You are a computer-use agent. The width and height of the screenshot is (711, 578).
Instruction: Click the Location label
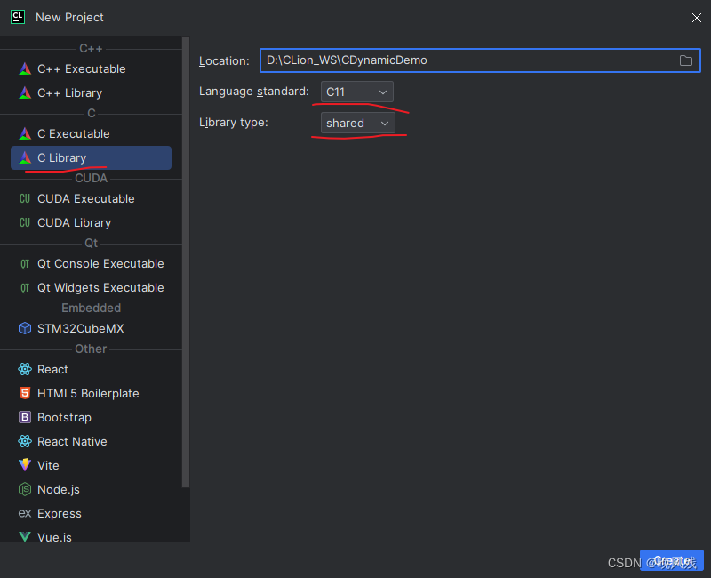[224, 60]
